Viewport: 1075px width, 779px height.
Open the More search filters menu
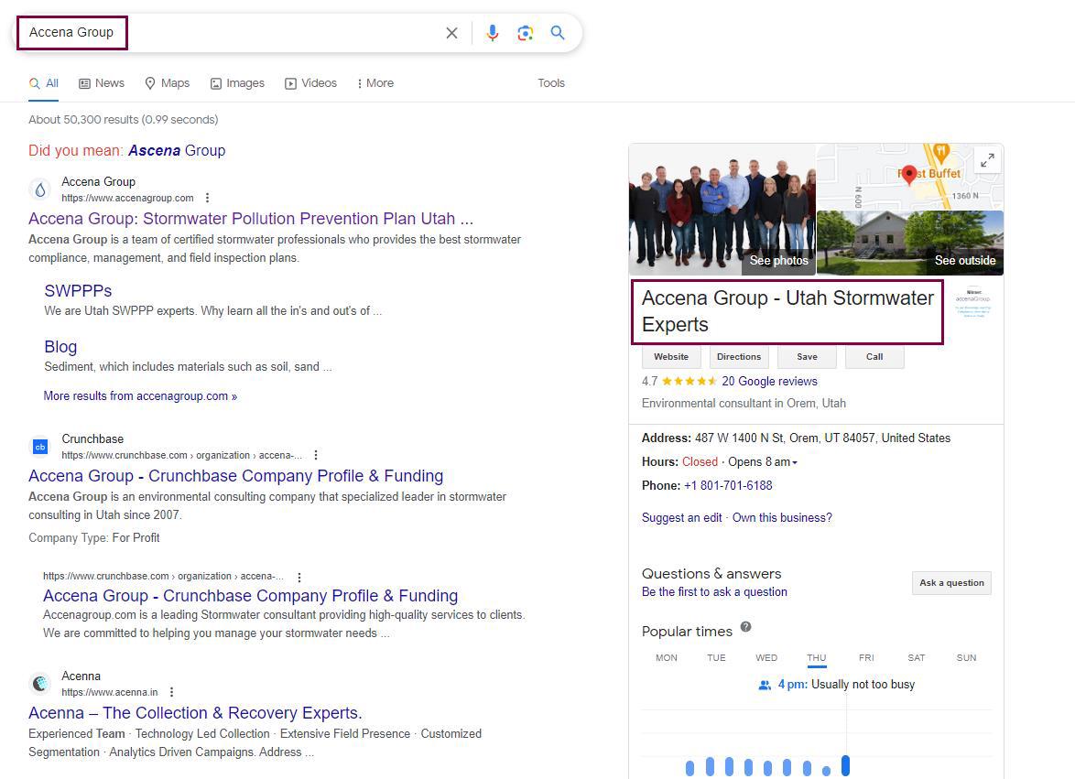pos(375,83)
